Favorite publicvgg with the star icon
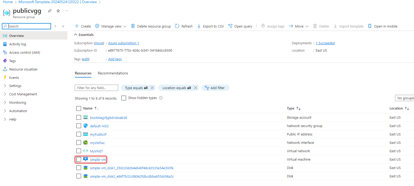414x186 pixels. tap(58, 11)
